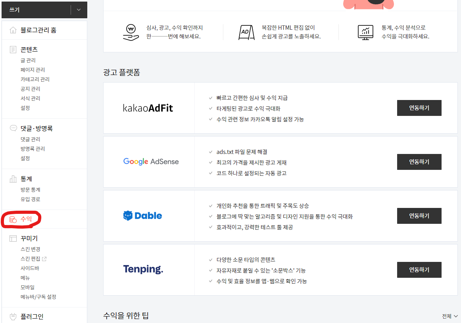Open 공지 관리
Screen dimensions: 461x323
tap(30, 89)
